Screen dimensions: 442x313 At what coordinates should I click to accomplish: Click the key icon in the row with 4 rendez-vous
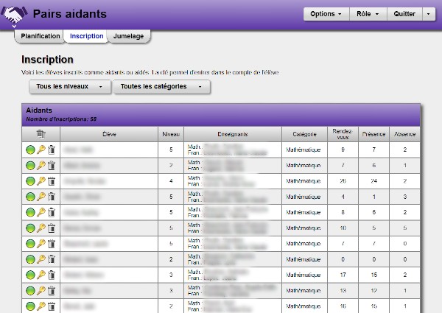pos(41,197)
